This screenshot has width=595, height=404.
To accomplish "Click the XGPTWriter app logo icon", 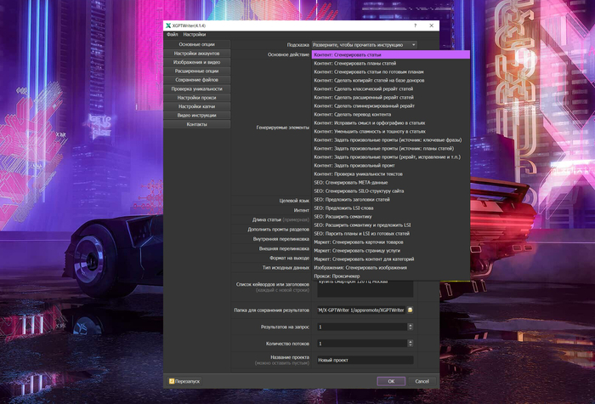I will pos(168,26).
